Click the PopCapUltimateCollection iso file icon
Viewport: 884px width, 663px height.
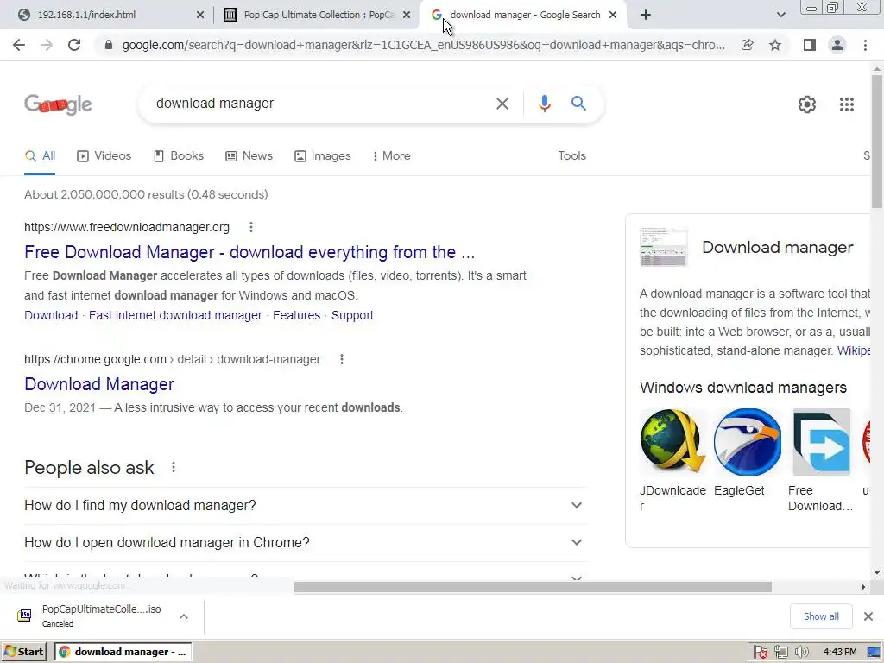24,615
